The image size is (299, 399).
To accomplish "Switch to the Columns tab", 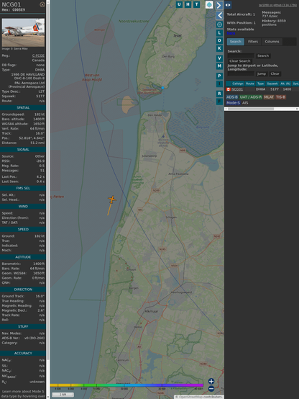I will [272, 42].
